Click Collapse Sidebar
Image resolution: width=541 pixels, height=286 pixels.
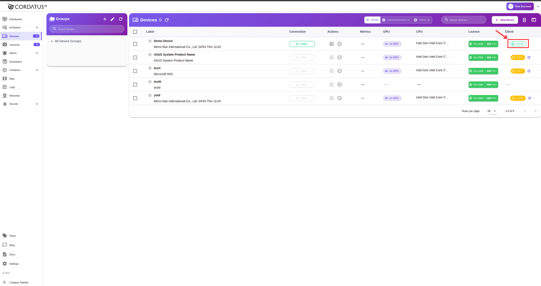pyautogui.click(x=19, y=282)
